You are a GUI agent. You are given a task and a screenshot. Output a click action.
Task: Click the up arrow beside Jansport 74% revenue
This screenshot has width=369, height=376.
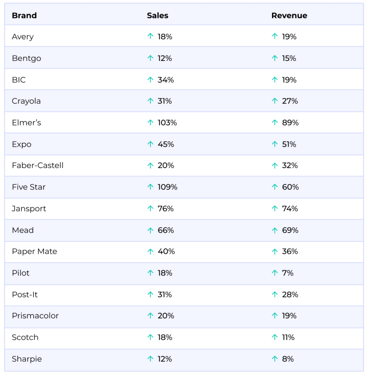pos(275,209)
